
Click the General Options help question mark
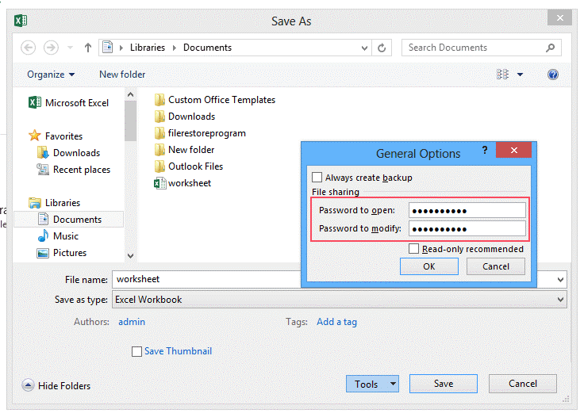[x=485, y=150]
